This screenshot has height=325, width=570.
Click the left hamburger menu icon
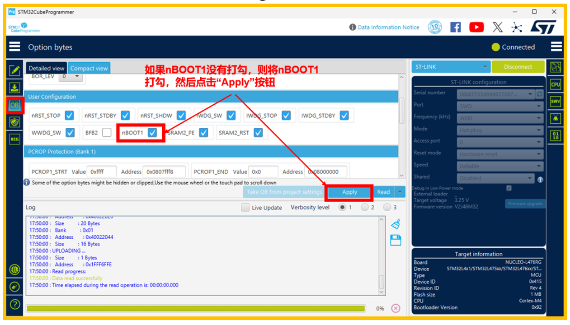15,47
